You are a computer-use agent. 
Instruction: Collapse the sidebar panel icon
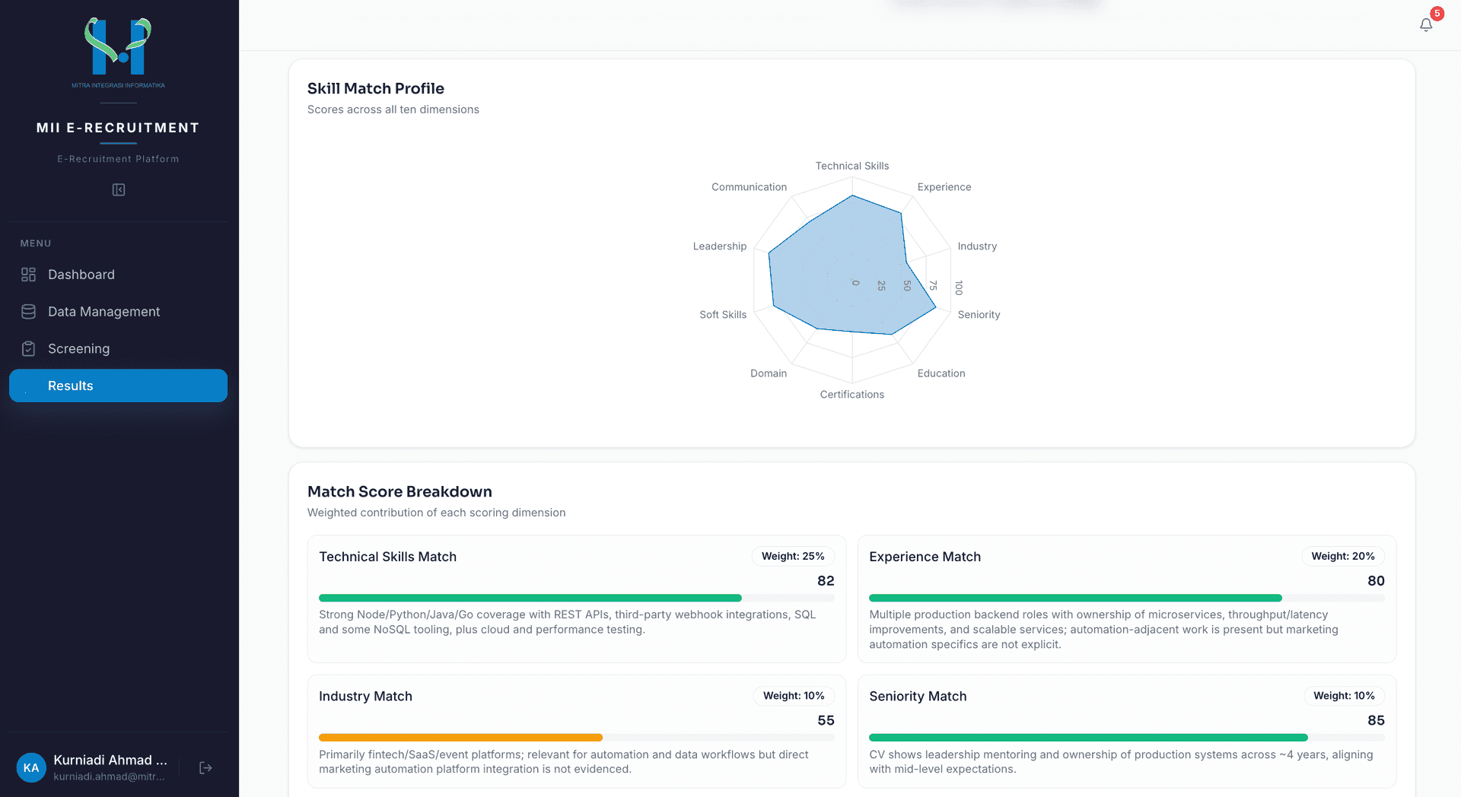119,189
